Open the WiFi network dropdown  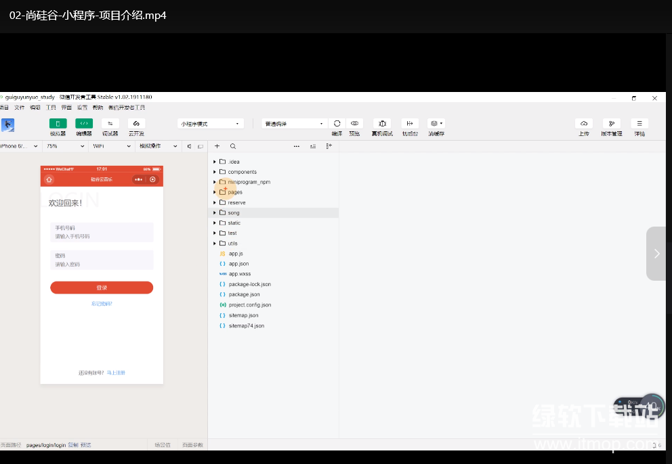(111, 146)
